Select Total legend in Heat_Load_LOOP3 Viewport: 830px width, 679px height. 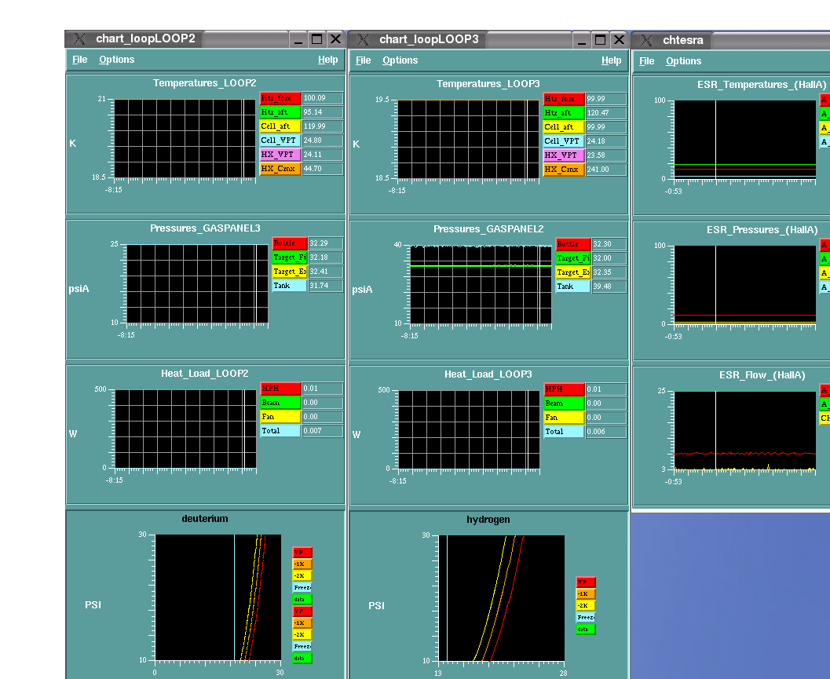(565, 432)
